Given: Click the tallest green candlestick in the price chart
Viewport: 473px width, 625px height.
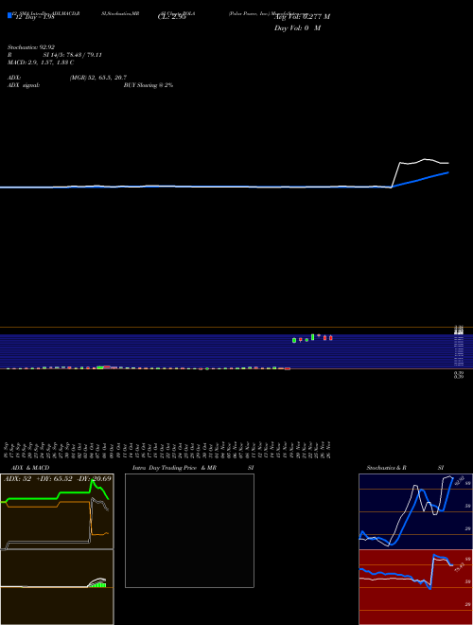Looking at the screenshot, I should tap(312, 337).
